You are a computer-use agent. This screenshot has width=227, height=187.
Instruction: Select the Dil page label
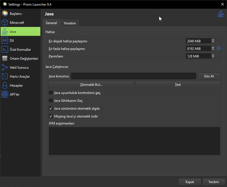[x=12, y=41]
